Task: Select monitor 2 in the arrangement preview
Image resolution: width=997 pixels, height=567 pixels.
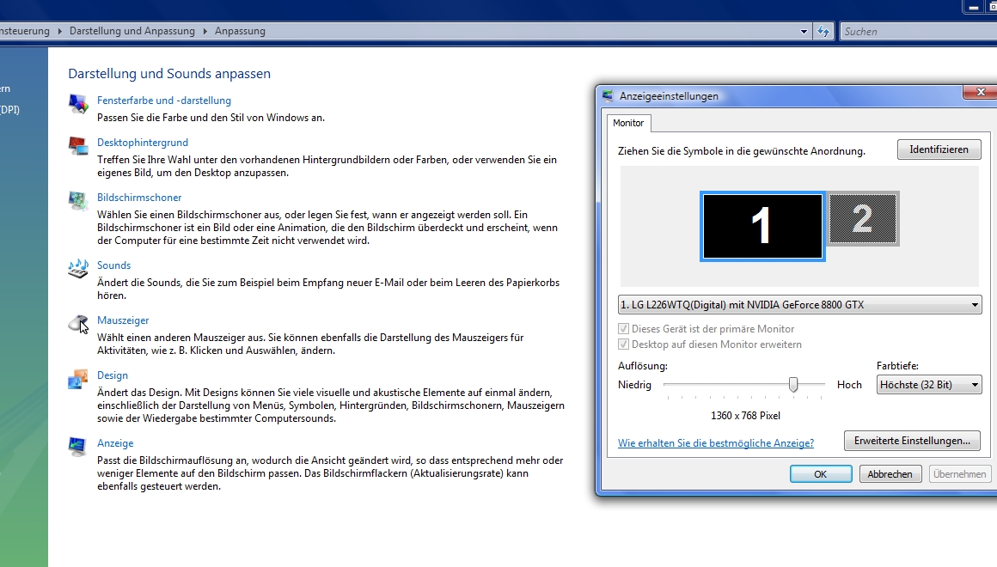Action: 862,219
